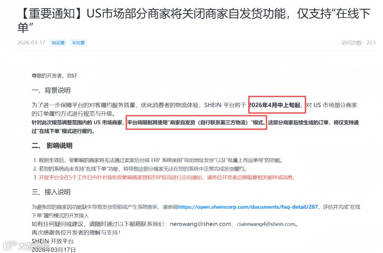This screenshot has width=383, height=253.
Task: Click the 自运营 tag badge
Action: coord(58,43)
